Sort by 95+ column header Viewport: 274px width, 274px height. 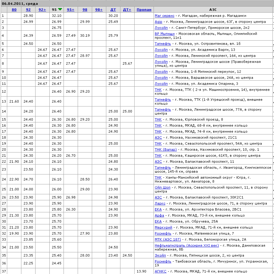pos(70,10)
